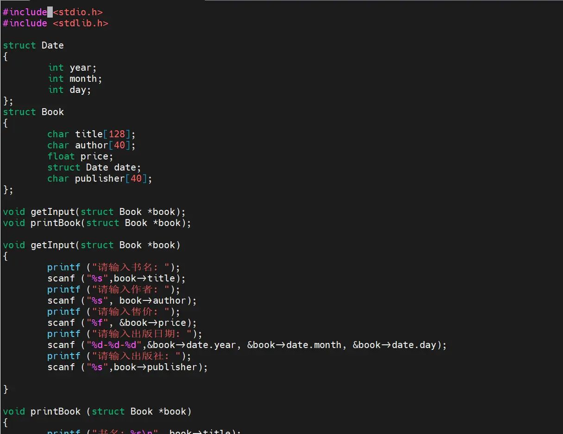563x434 pixels.
Task: Select the 'int day;' member line
Action: pos(69,90)
